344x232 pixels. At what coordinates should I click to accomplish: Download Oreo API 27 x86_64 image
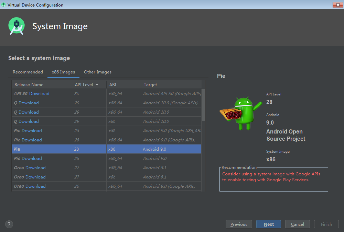35,168
